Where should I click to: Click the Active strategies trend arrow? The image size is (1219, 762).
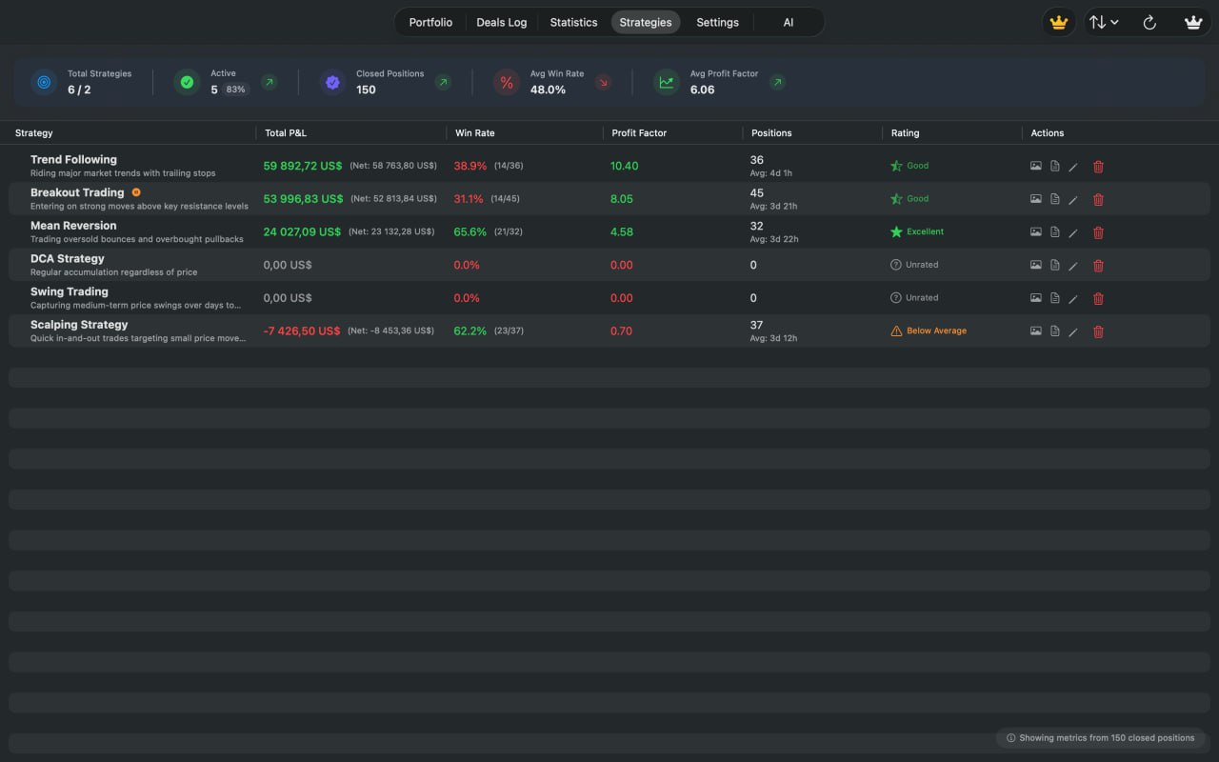270,83
